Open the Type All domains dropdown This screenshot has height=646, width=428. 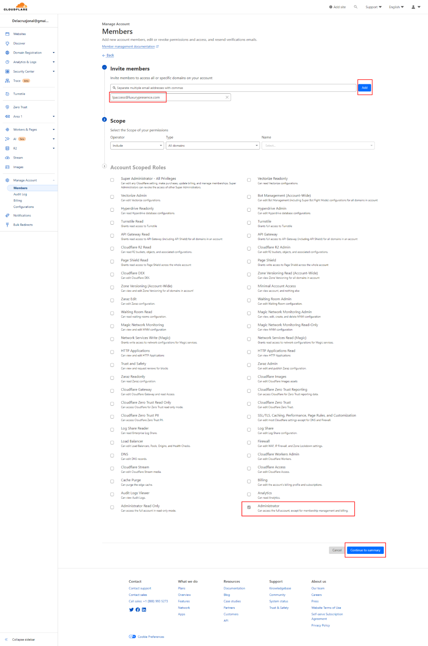coord(213,146)
